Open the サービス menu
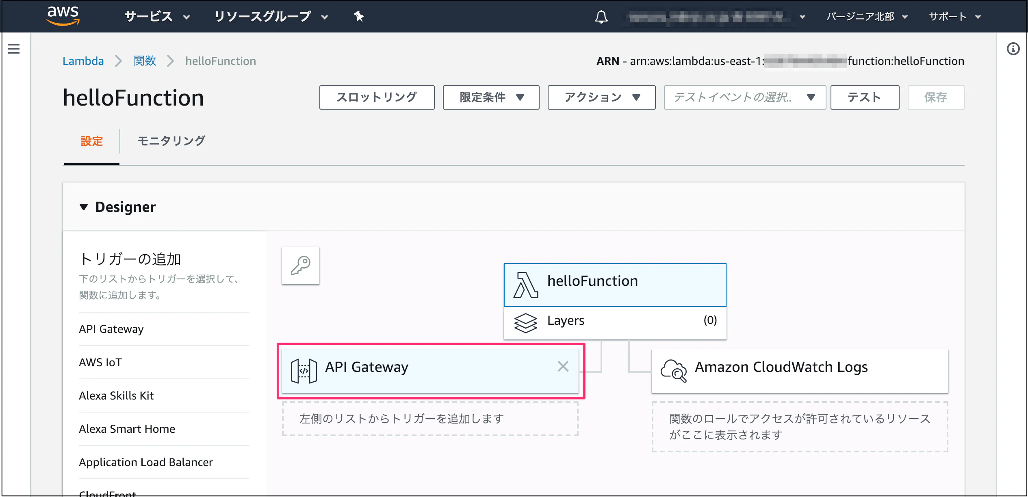The width and height of the screenshot is (1028, 497). (157, 17)
